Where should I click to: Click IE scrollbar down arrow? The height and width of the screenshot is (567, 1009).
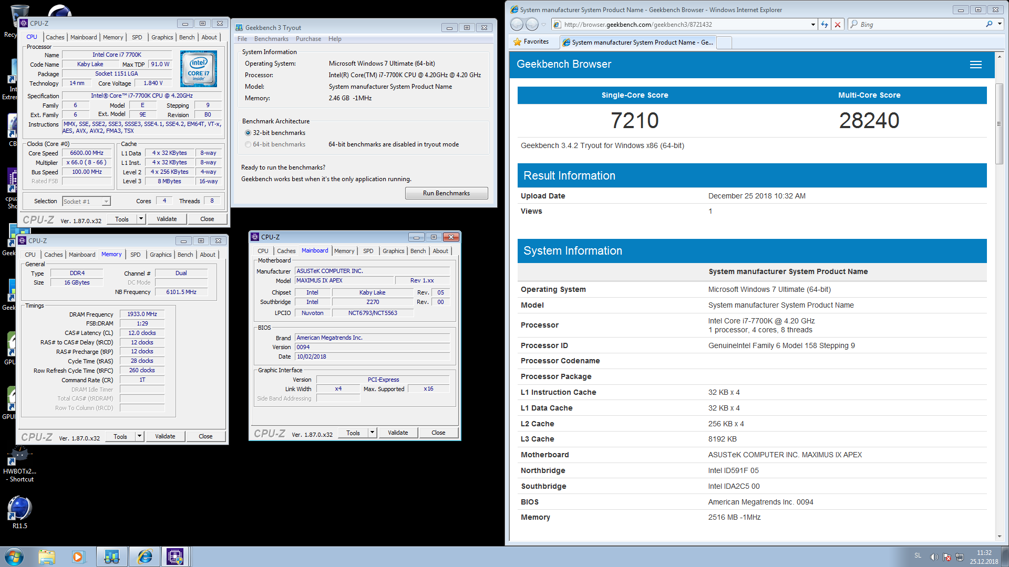point(999,537)
